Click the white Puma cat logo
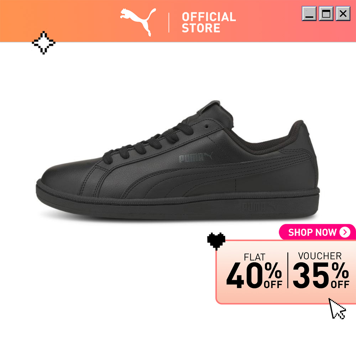Viewport: 356px width, 356px height. [x=138, y=22]
